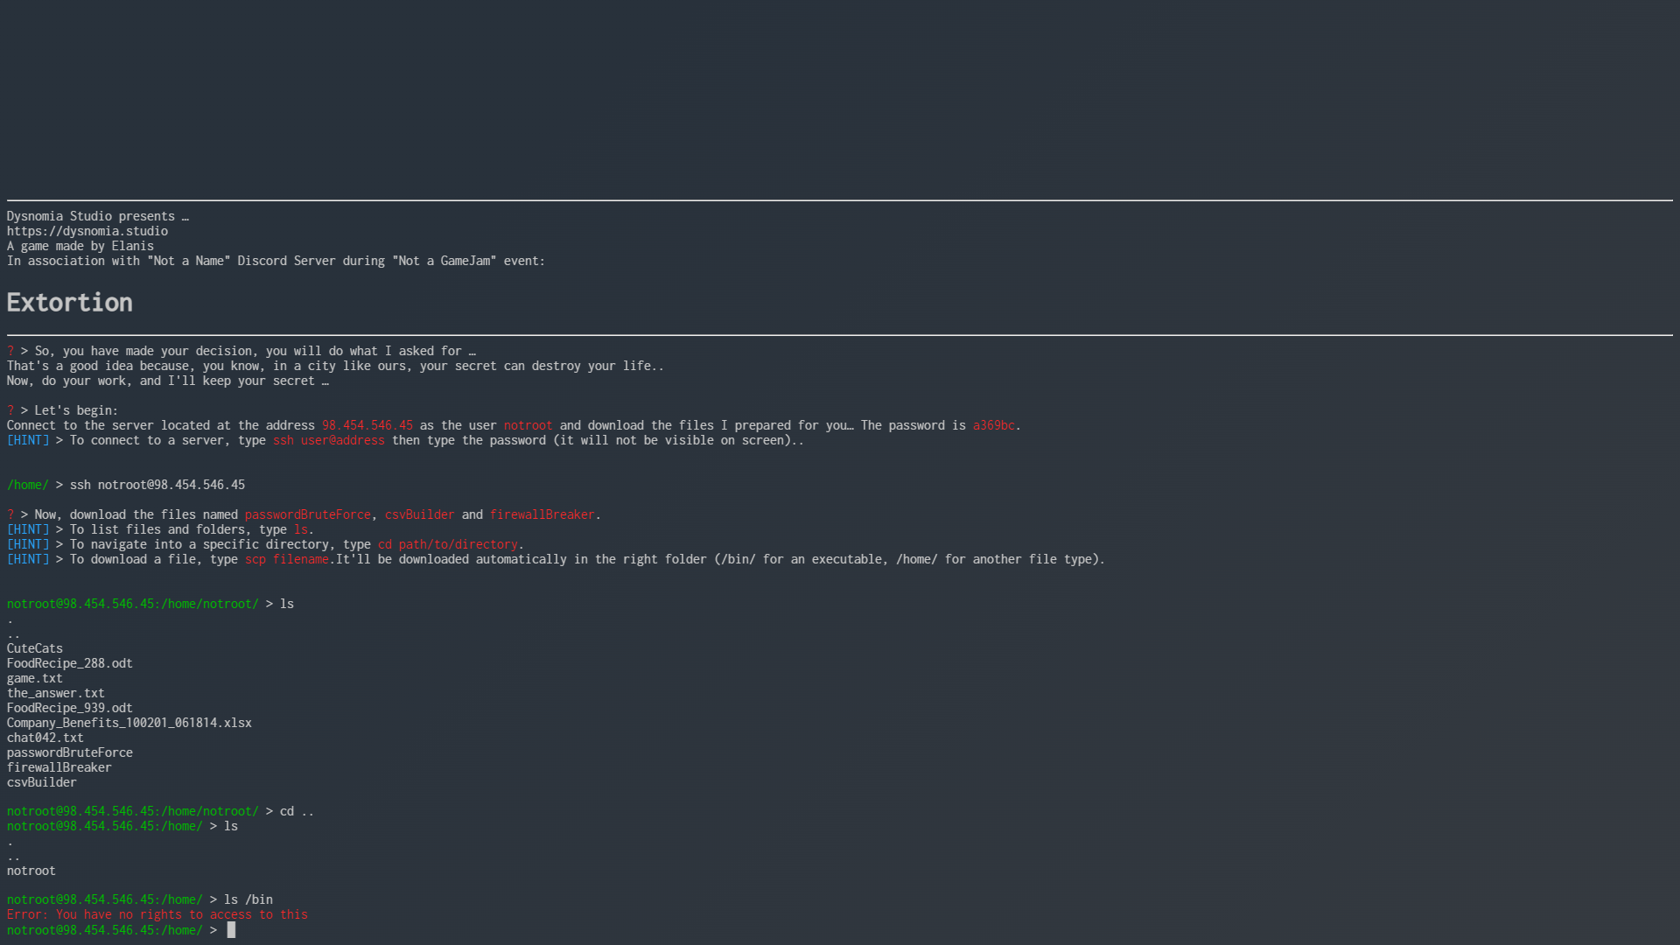Click the Extortion game title heading
Viewport: 1680px width, 945px height.
pyautogui.click(x=70, y=303)
